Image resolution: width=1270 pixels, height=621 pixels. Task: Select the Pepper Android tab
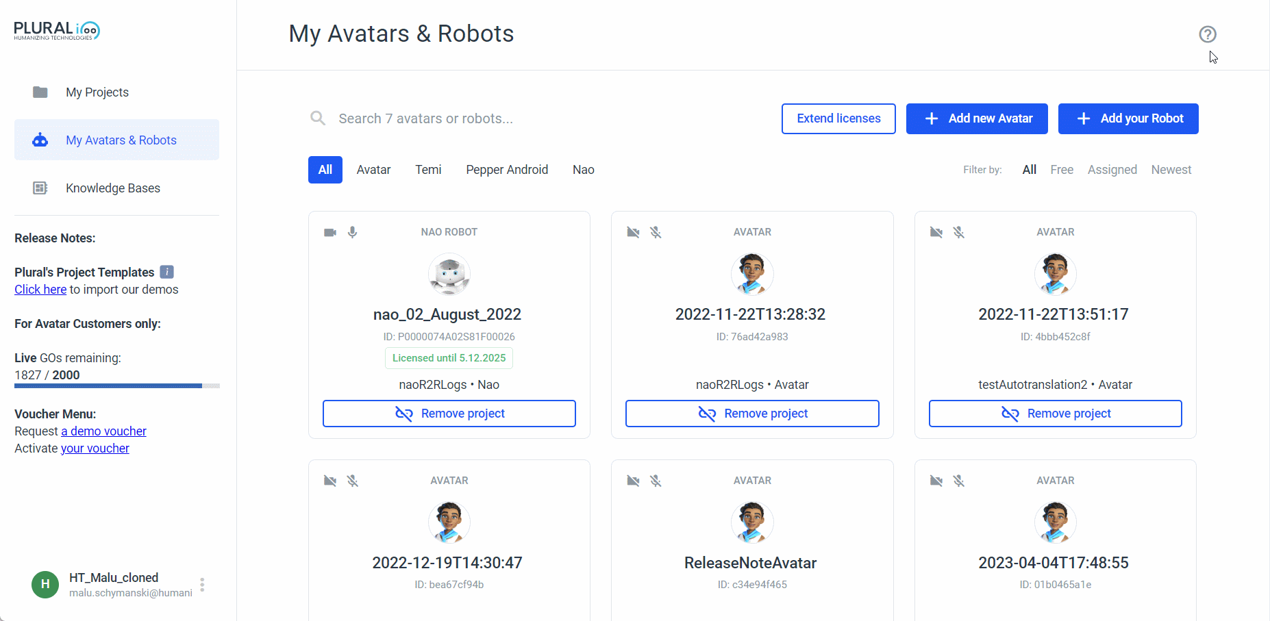pos(507,170)
